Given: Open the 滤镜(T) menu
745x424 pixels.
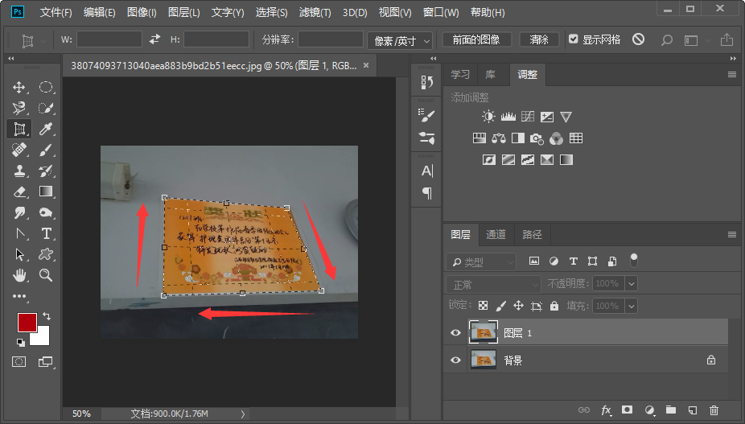Looking at the screenshot, I should tap(315, 12).
